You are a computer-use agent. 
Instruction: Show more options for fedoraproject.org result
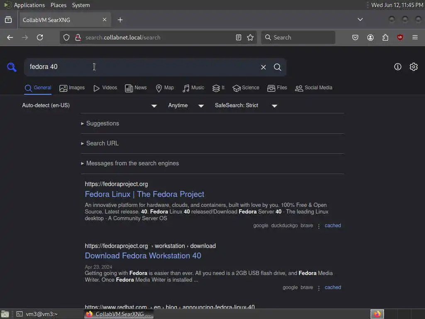[319, 226]
